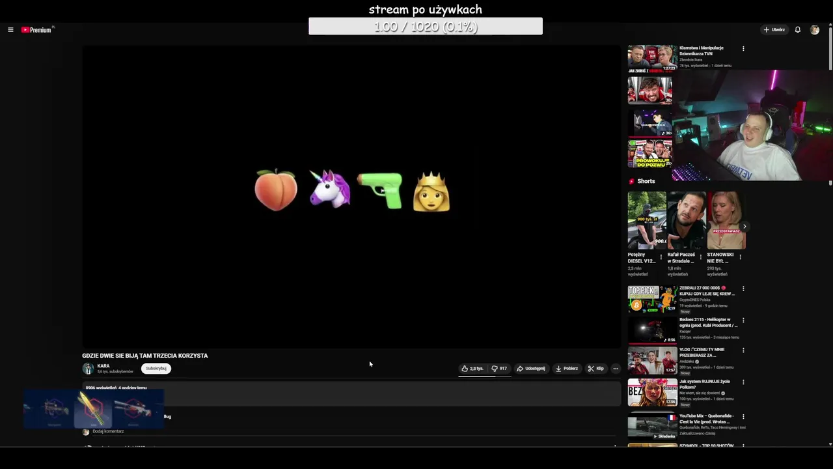
Task: Open YouTube Mix – Quebonafide playlist
Action: (708, 419)
